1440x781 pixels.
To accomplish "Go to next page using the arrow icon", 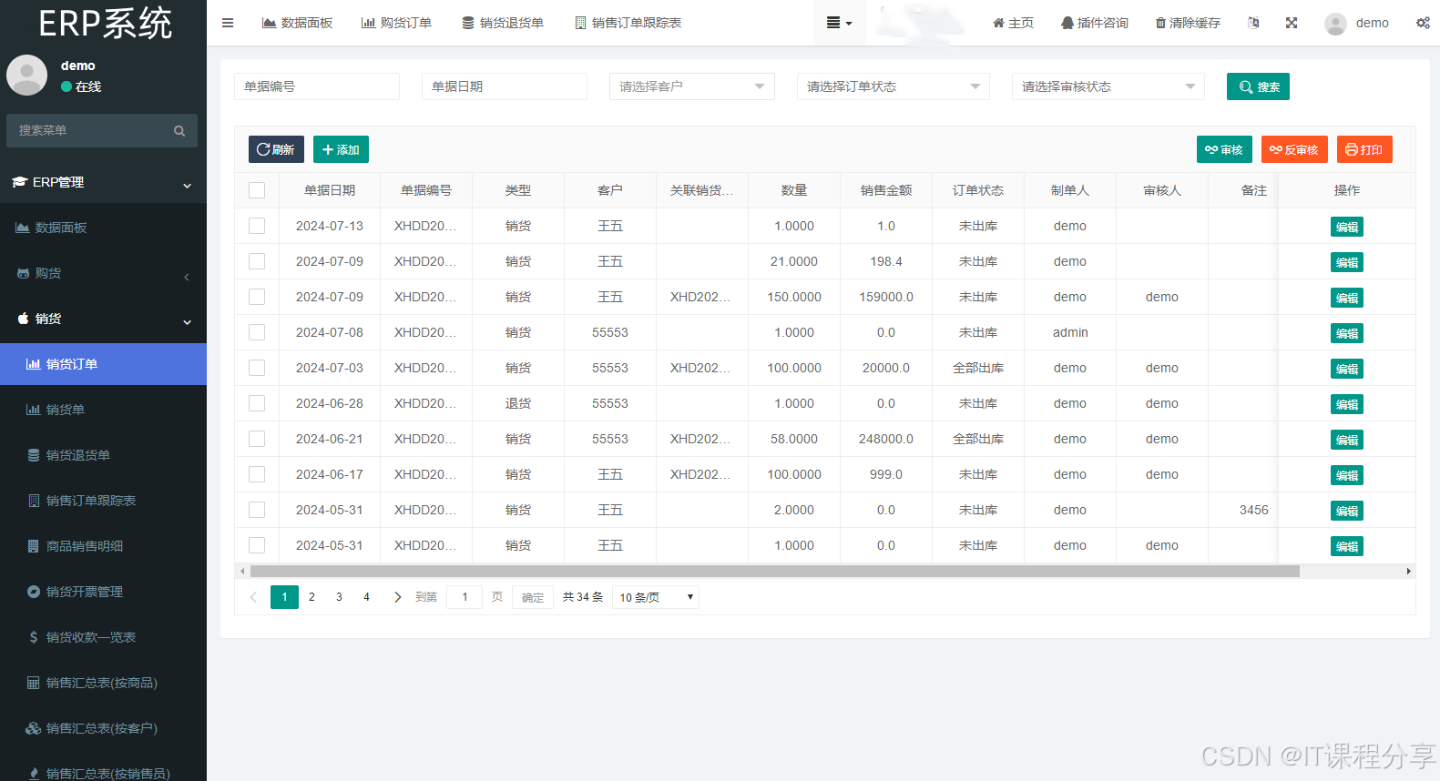I will [397, 597].
